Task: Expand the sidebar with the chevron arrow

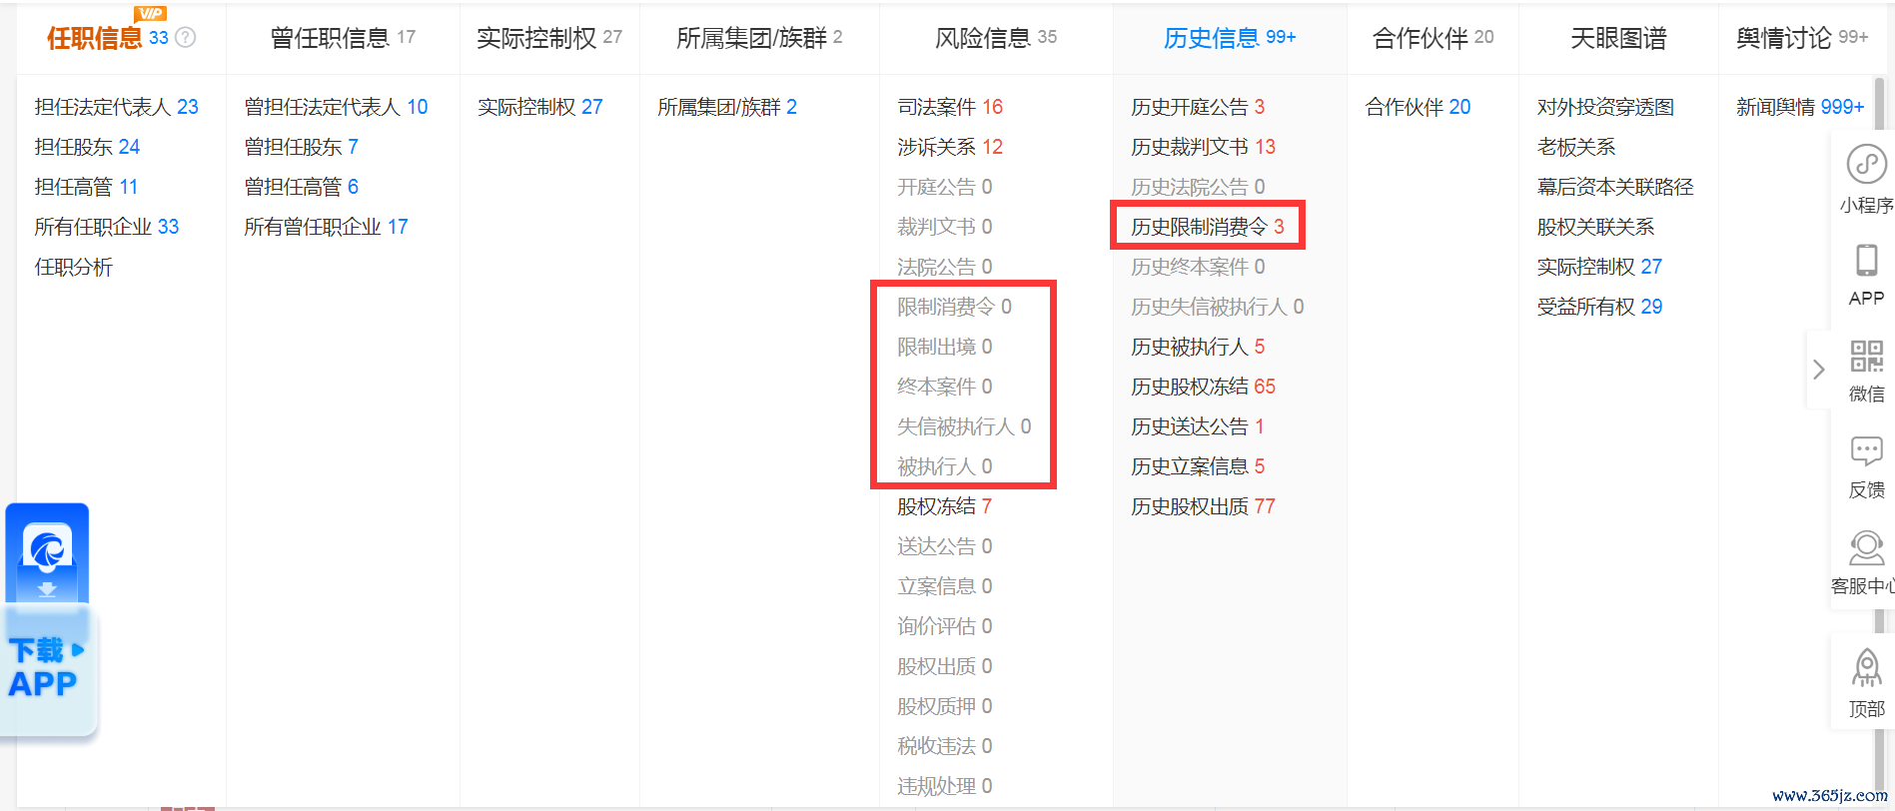Action: [x=1818, y=370]
